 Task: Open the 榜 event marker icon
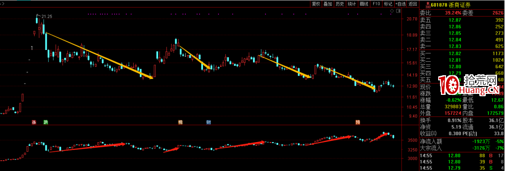(180, 122)
